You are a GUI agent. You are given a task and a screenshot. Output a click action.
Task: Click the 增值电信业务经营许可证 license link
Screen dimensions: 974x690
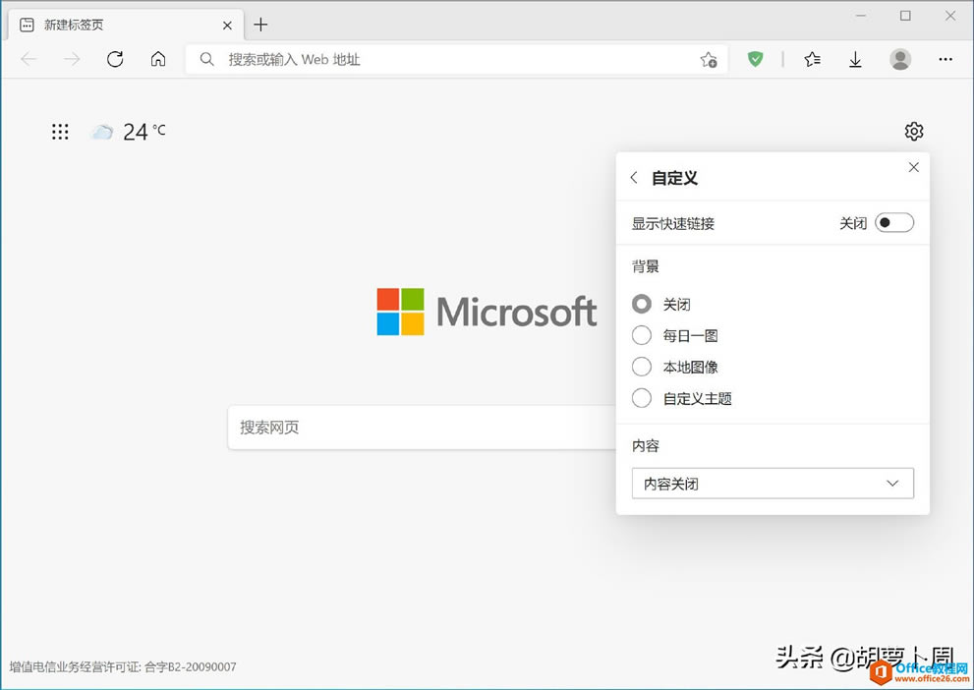[x=123, y=667]
